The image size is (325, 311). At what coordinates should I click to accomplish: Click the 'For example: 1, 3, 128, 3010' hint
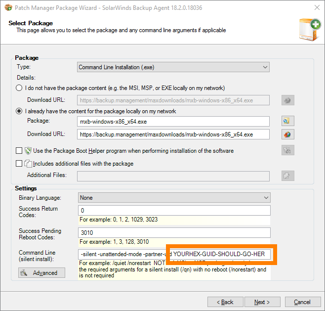[x=114, y=242]
